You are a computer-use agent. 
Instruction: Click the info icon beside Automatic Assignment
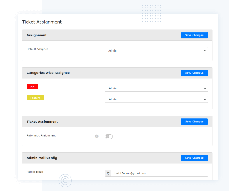click(97, 136)
